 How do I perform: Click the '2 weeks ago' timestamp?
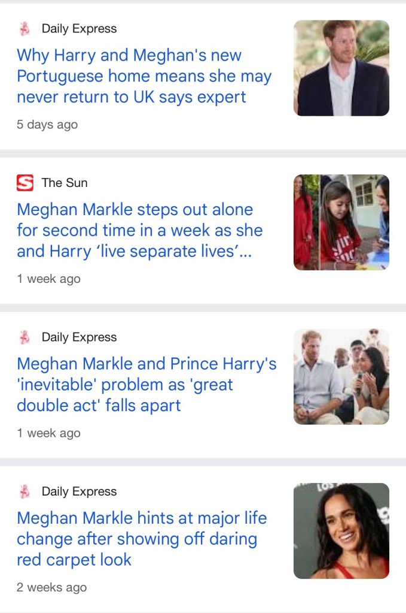coord(51,587)
